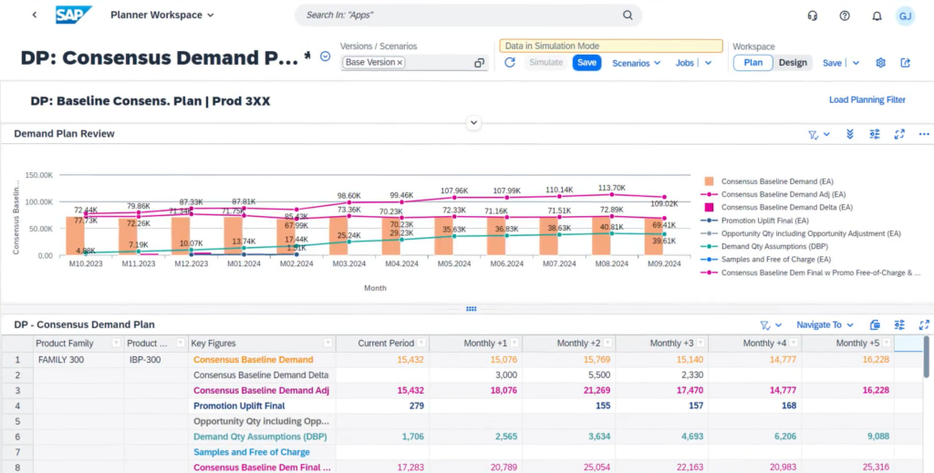Share the workspace via export icon
Screen dimensions: 934x473
906,63
